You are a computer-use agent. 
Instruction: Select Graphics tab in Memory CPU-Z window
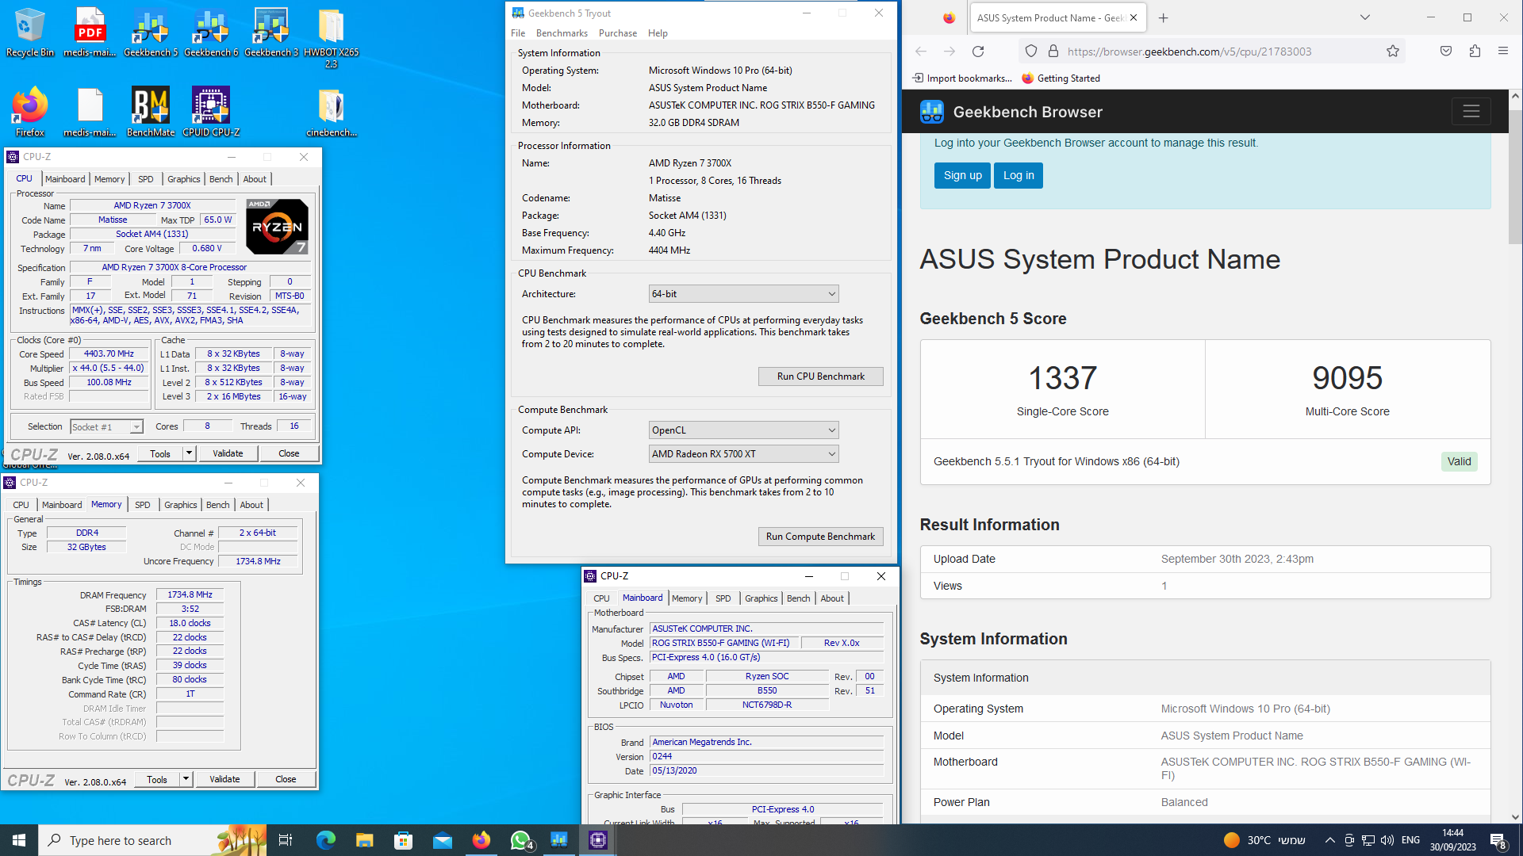pos(181,505)
